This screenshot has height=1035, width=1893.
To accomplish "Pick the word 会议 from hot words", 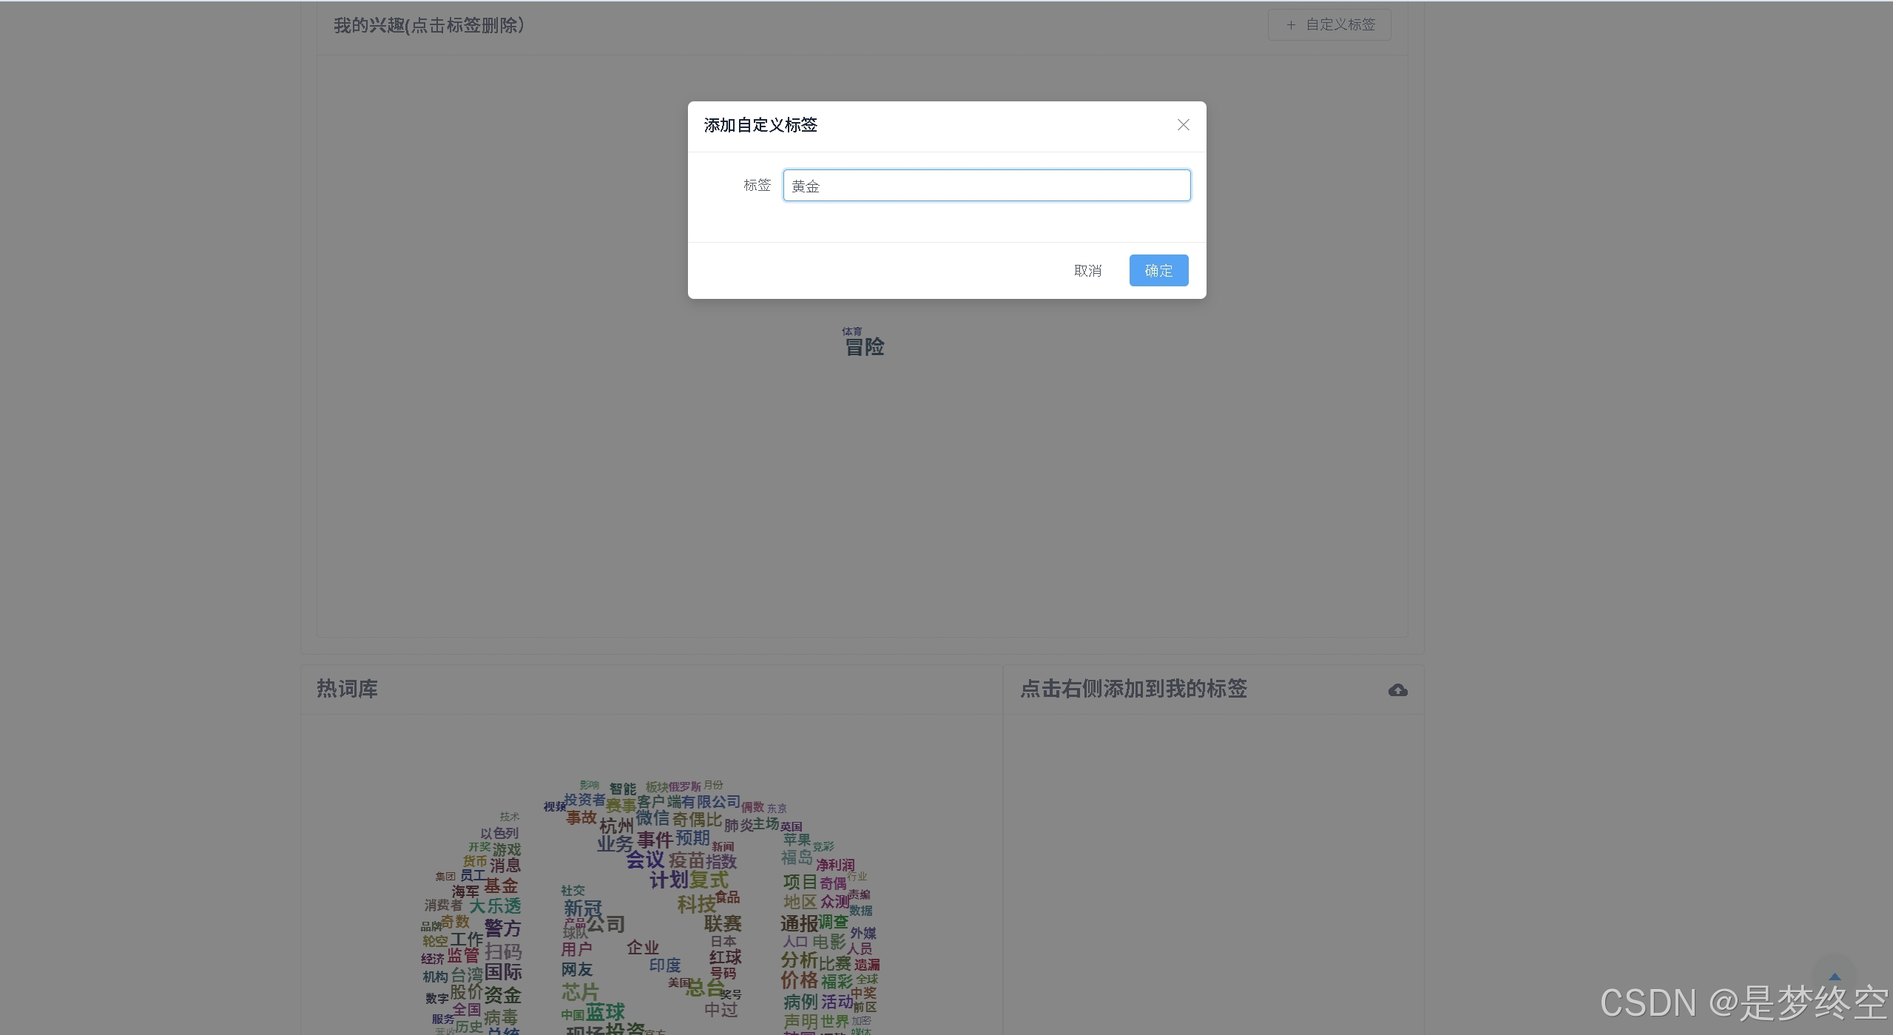I will 645,860.
